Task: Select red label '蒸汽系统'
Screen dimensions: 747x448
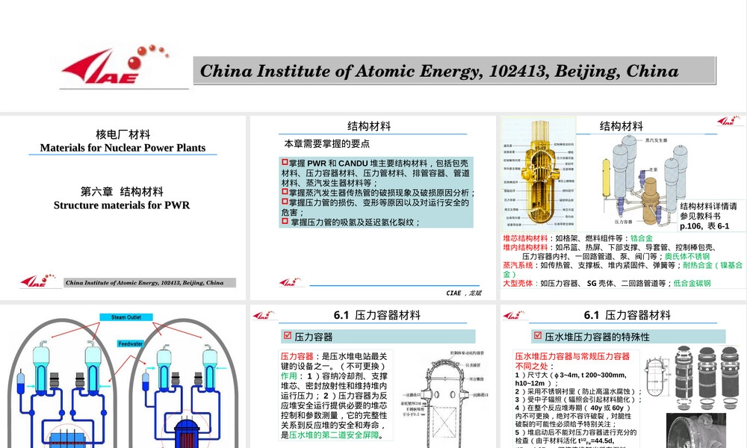Action: 518,265
